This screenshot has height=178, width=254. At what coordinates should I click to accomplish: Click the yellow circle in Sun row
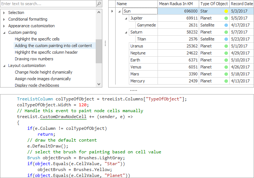pos(226,11)
